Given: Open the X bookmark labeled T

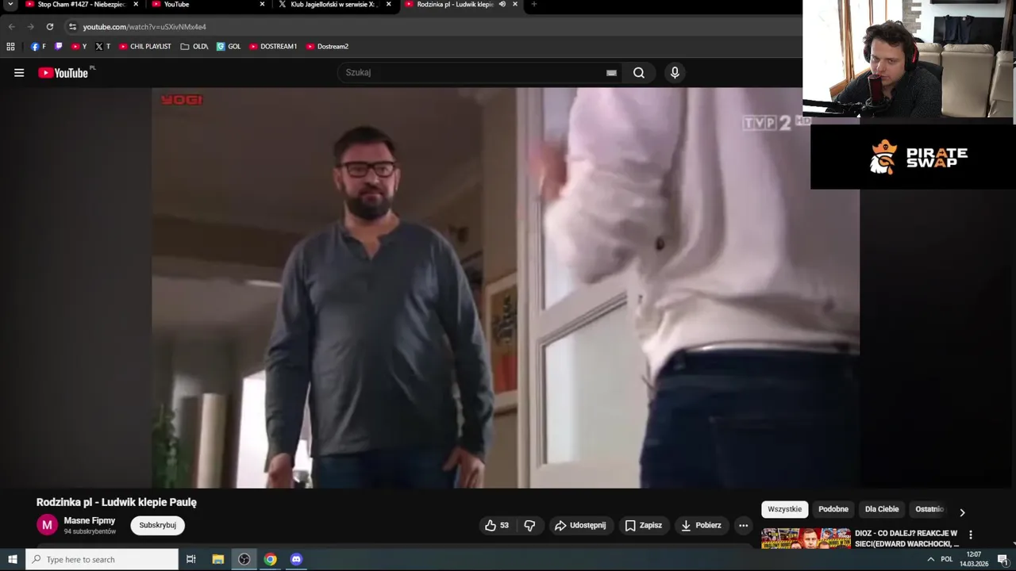Looking at the screenshot, I should point(102,46).
